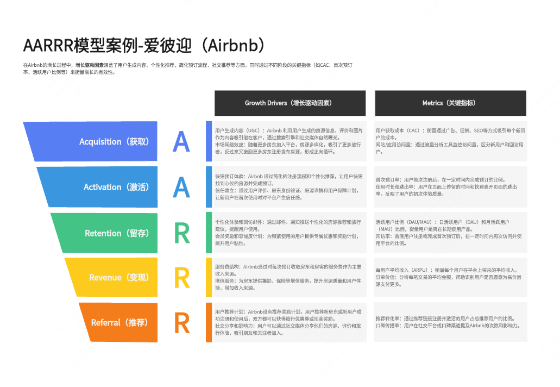
Task: Click the green R icon beside Retention
Action: coord(181,233)
